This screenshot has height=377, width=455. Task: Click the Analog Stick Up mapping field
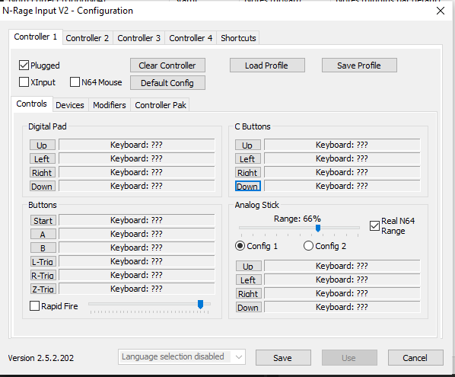click(342, 266)
